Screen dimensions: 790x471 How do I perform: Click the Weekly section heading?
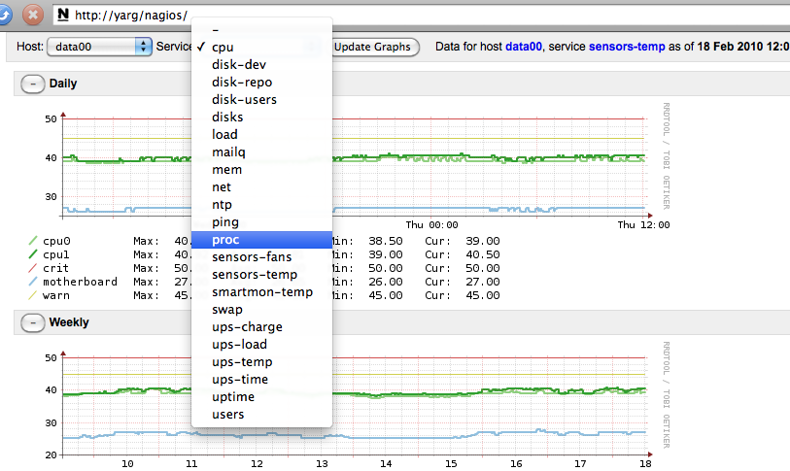point(69,322)
